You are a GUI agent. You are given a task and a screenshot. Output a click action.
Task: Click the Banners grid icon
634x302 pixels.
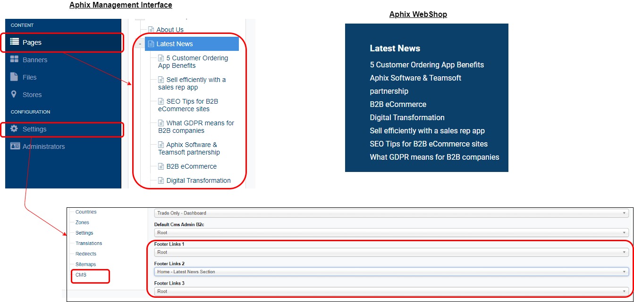(x=14, y=60)
